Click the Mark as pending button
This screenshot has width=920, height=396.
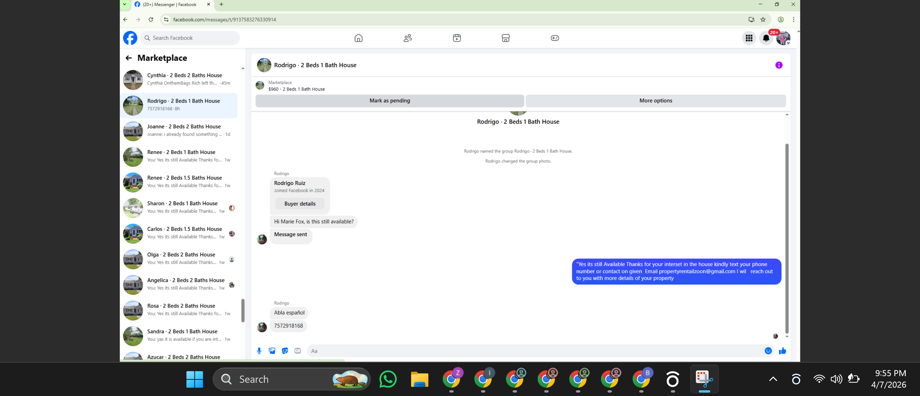[x=390, y=101]
